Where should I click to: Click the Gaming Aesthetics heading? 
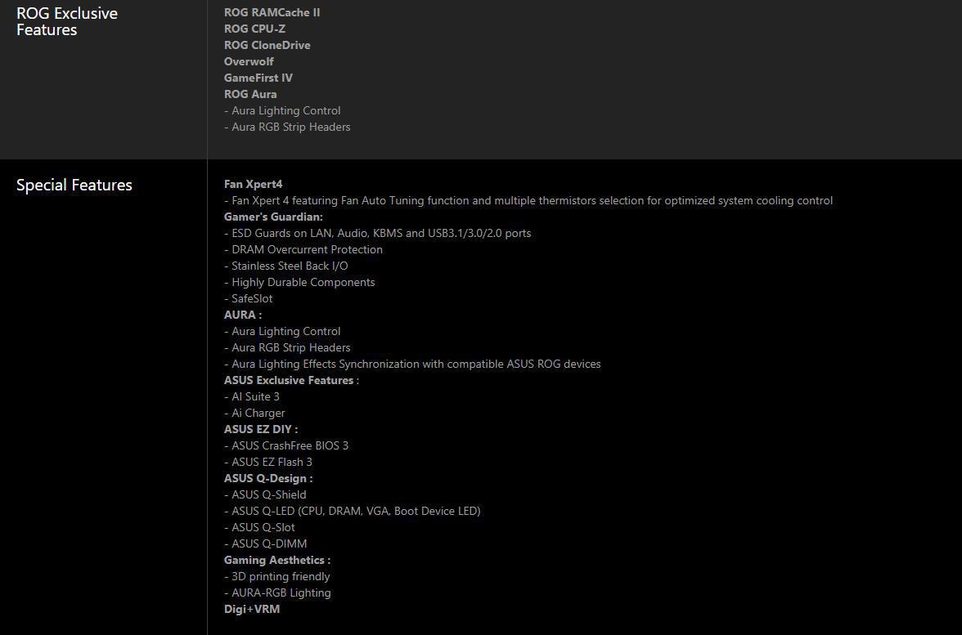point(276,561)
